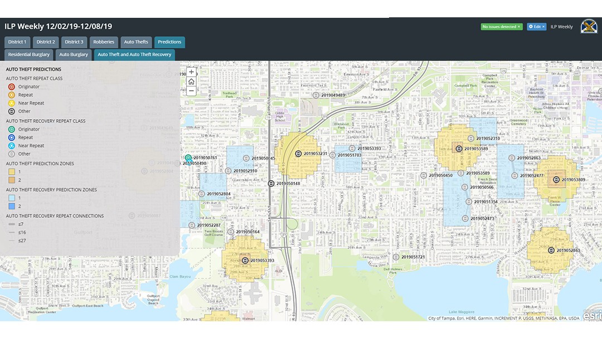Viewport: 602px width, 338px height.
Task: Click recovery marker 2019052310
Action: point(471,139)
